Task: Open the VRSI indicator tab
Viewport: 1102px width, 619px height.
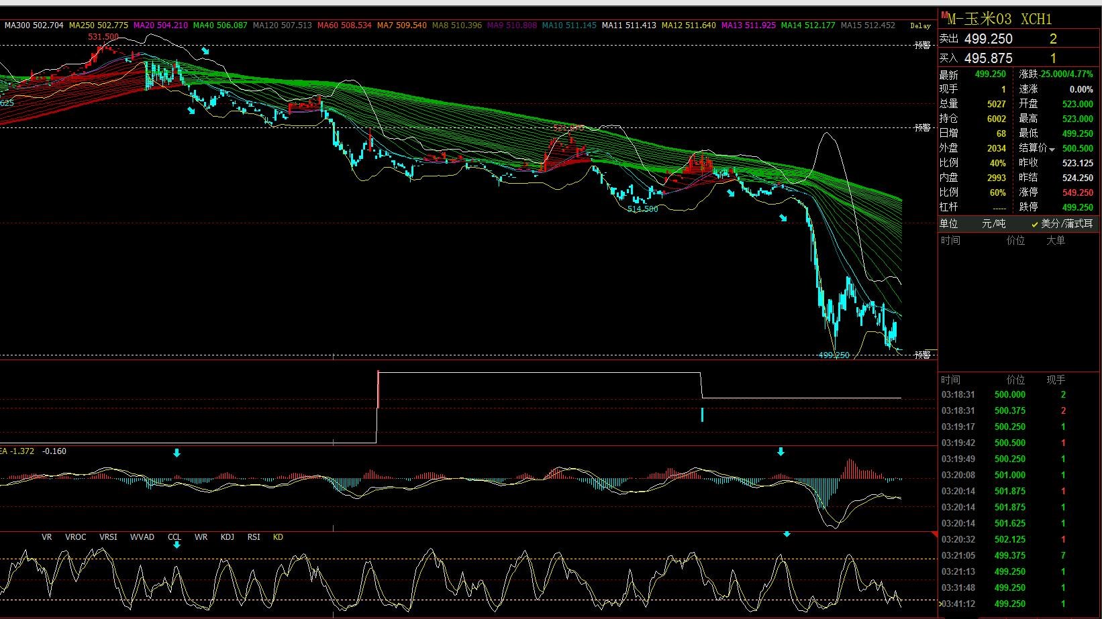Action: click(x=108, y=537)
